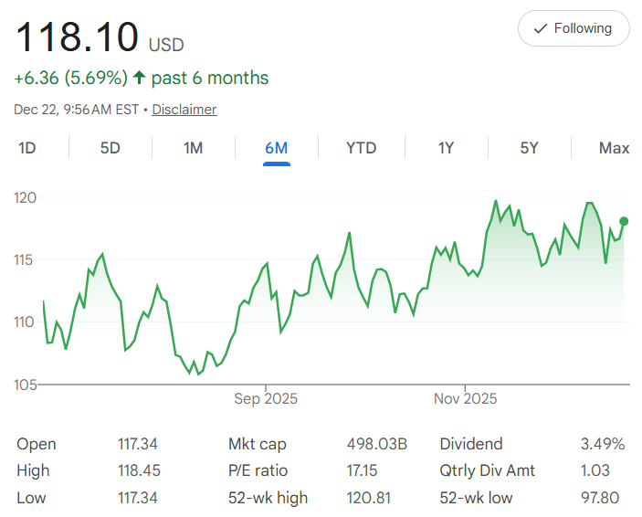The image size is (642, 517).
Task: Click the Sep 2025 axis label
Action: click(266, 398)
